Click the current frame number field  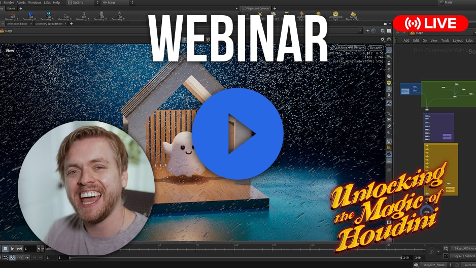click(30, 249)
